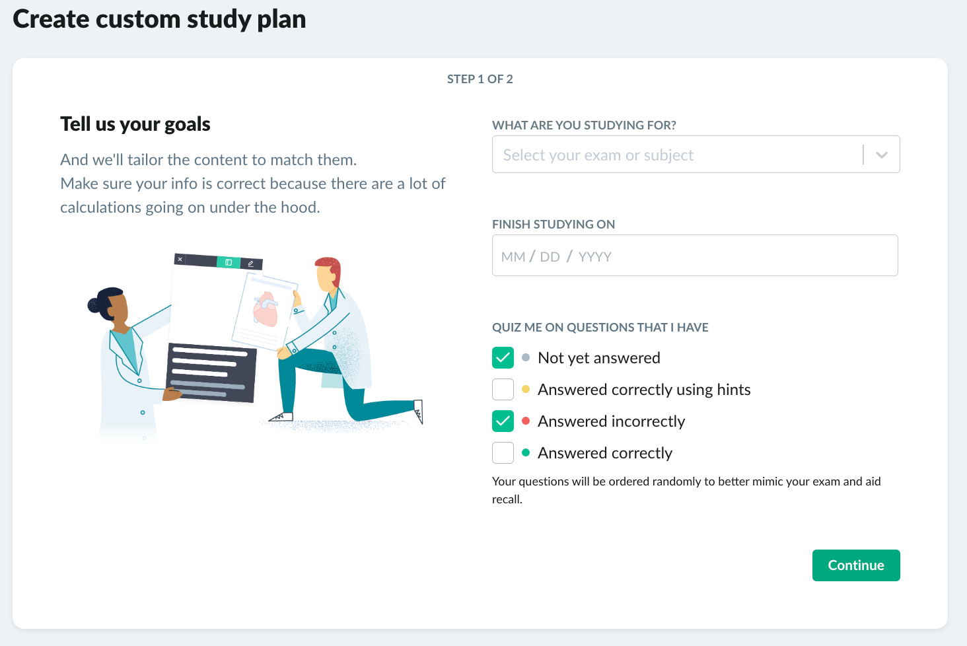
Task: Click the pencil icon in the illustration toolbar
Action: 250,264
